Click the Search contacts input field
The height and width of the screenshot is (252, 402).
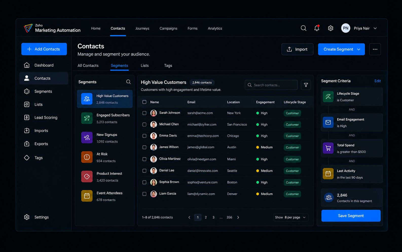point(271,85)
